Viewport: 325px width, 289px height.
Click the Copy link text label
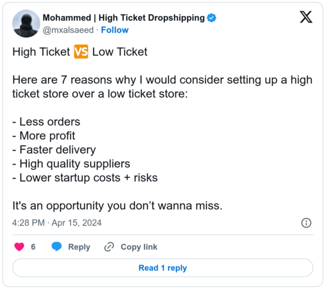point(139,247)
